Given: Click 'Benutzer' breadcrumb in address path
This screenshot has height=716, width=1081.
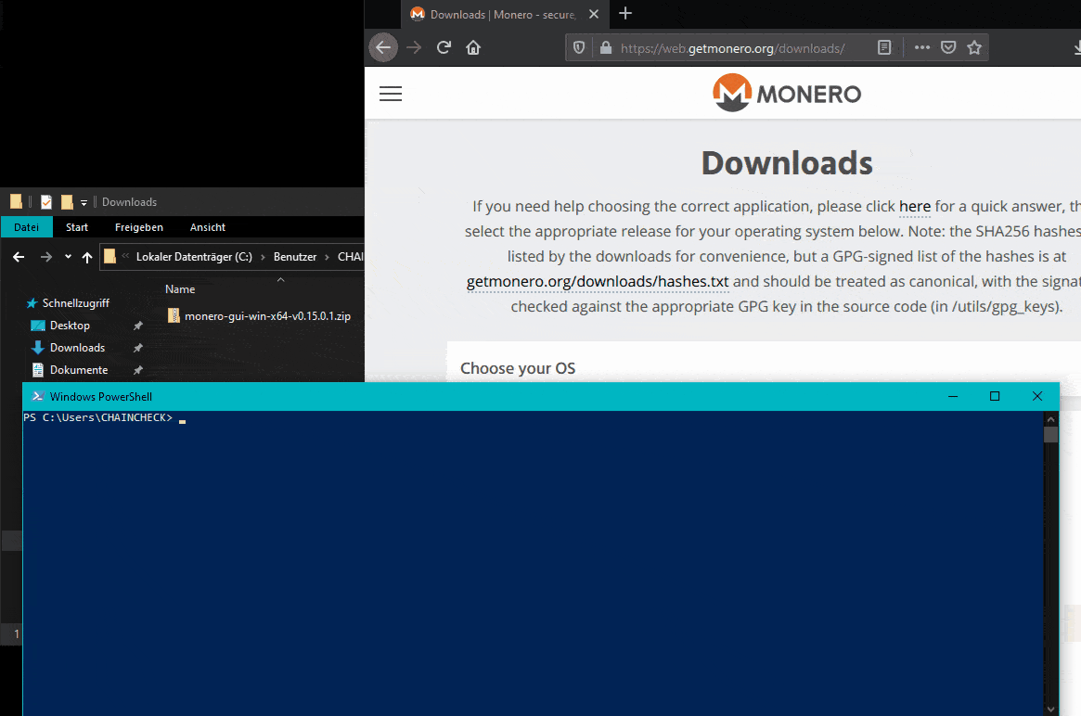Looking at the screenshot, I should 295,256.
